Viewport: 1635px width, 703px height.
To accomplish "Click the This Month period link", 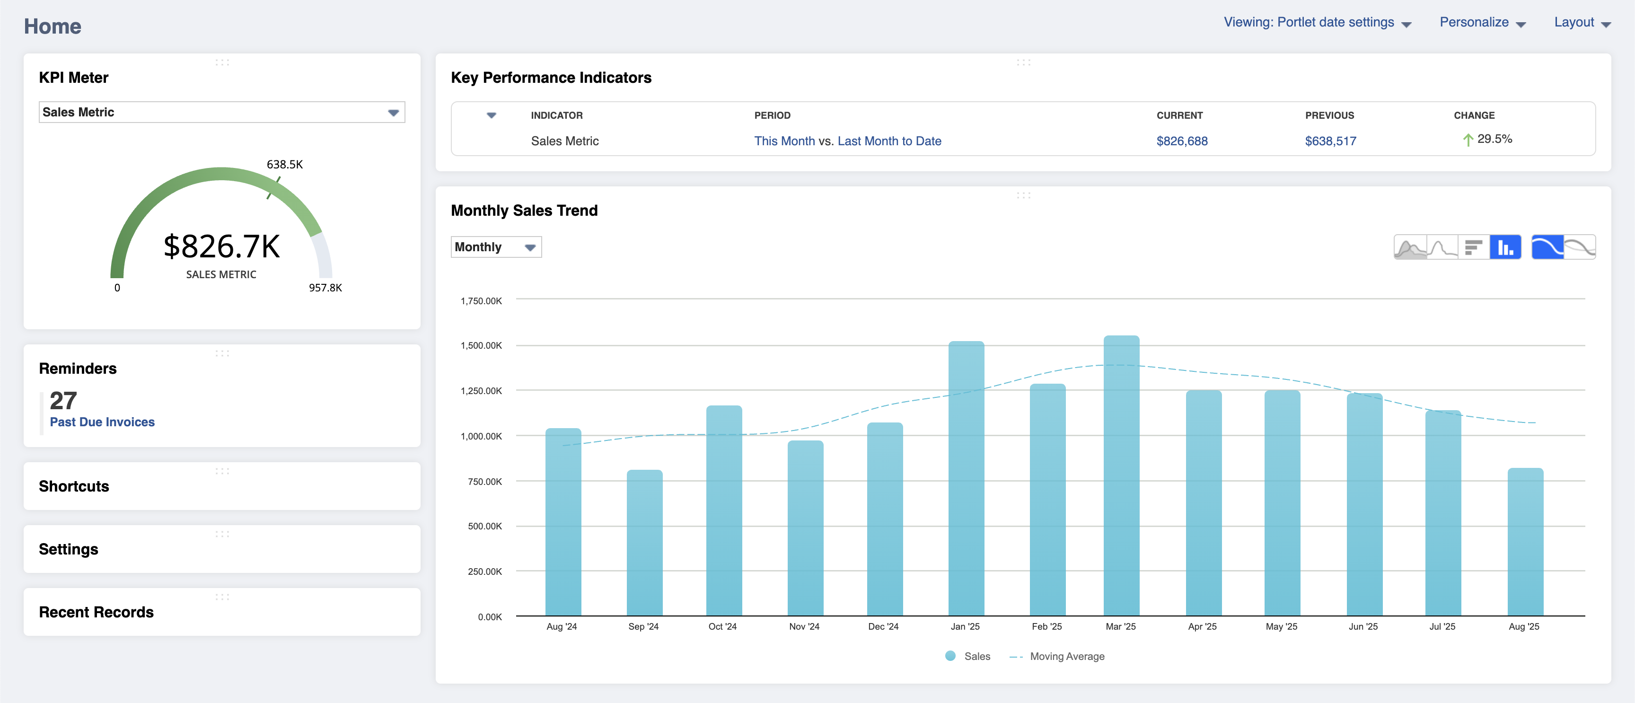I will point(784,141).
